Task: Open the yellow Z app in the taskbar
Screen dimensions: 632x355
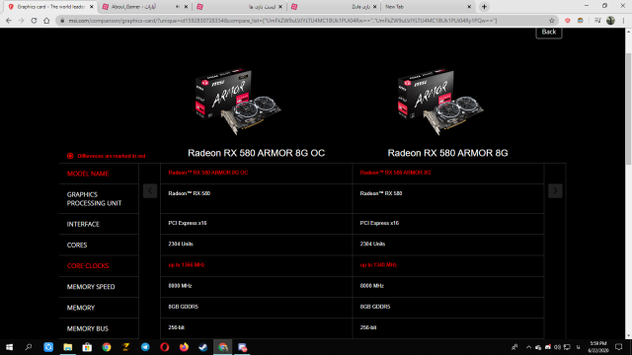Action: [125, 347]
